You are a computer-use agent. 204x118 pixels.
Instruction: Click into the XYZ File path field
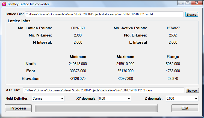[x=103, y=90]
